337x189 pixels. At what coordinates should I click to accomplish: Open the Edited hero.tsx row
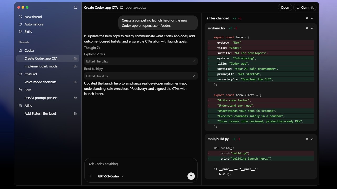pyautogui.click(x=141, y=61)
